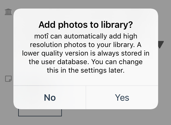Click the sticky note icon
The image size is (171, 125).
(x=8, y=79)
